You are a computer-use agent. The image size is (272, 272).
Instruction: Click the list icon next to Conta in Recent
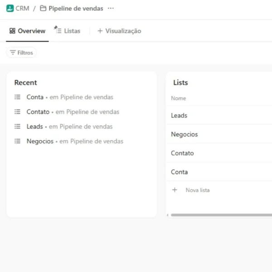tap(18, 97)
